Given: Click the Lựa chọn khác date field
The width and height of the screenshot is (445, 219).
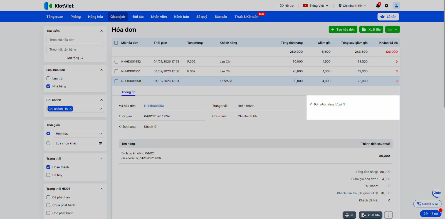Looking at the screenshot, I should click(79, 143).
